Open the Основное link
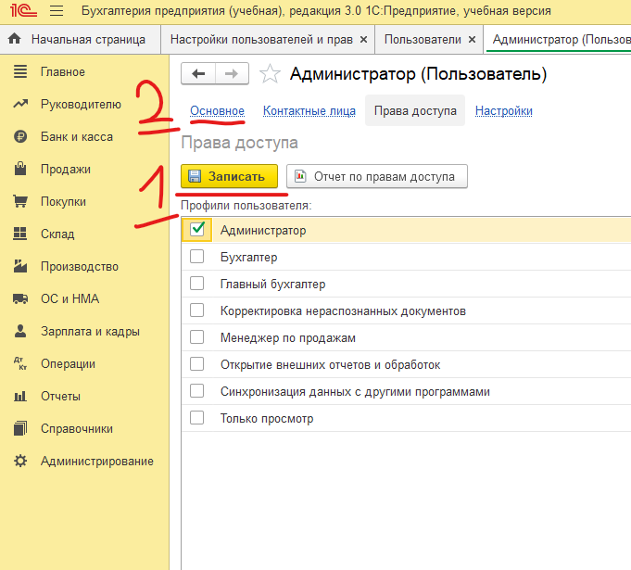This screenshot has height=570, width=631. [218, 110]
